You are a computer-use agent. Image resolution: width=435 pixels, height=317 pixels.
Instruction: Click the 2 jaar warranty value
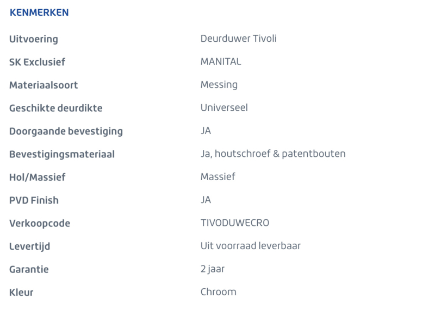pos(213,269)
